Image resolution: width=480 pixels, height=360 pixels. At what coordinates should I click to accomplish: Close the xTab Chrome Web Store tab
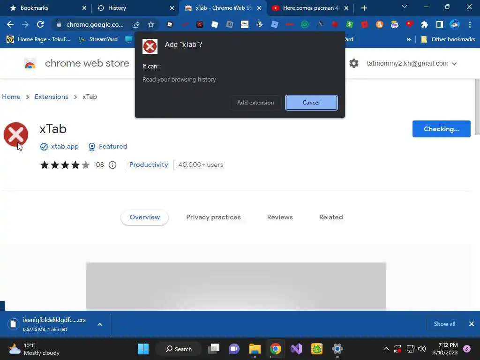click(259, 8)
